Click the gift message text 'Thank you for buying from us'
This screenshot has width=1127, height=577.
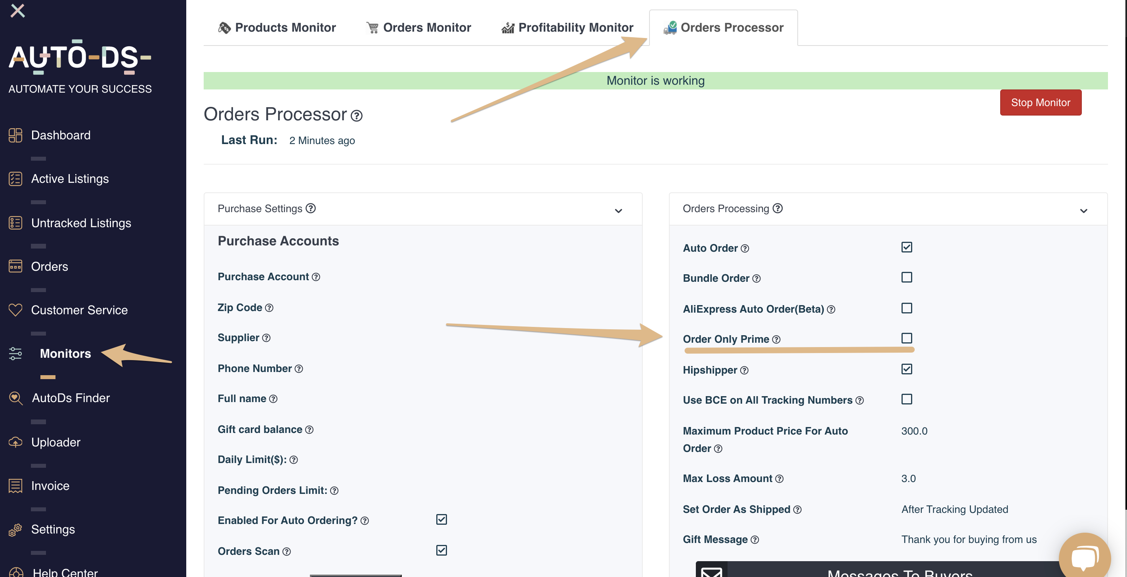pos(968,539)
